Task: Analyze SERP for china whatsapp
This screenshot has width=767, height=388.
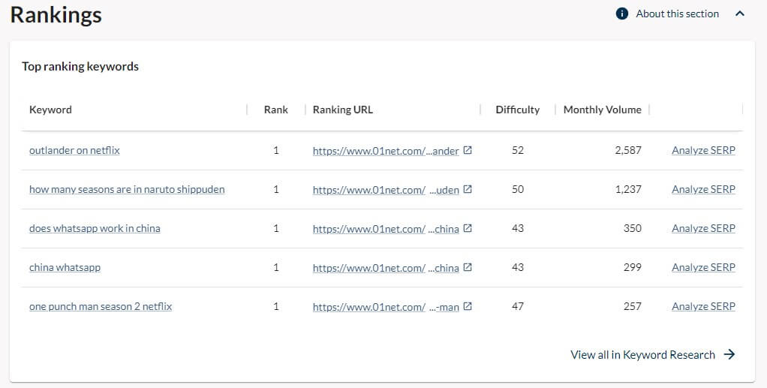Action: point(703,267)
